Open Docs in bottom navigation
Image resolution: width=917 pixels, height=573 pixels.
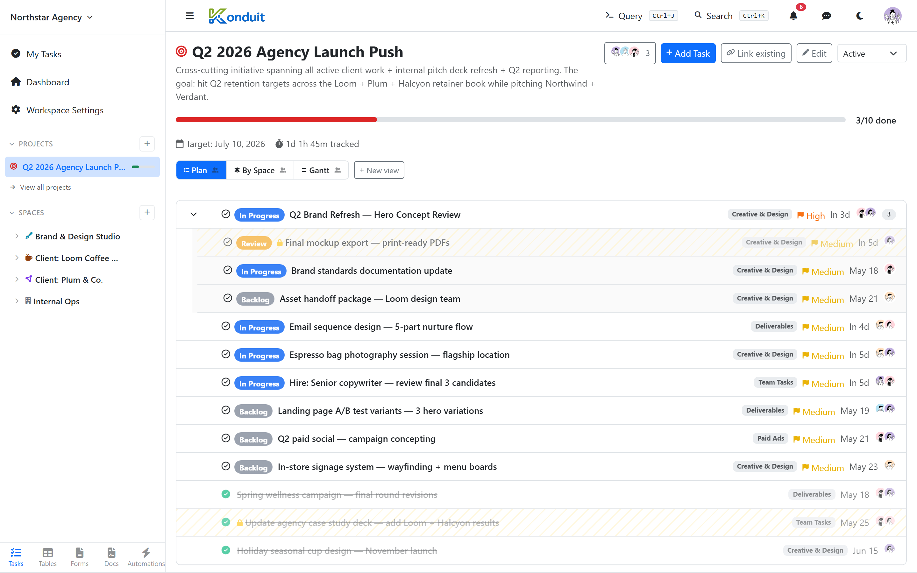[x=111, y=557]
